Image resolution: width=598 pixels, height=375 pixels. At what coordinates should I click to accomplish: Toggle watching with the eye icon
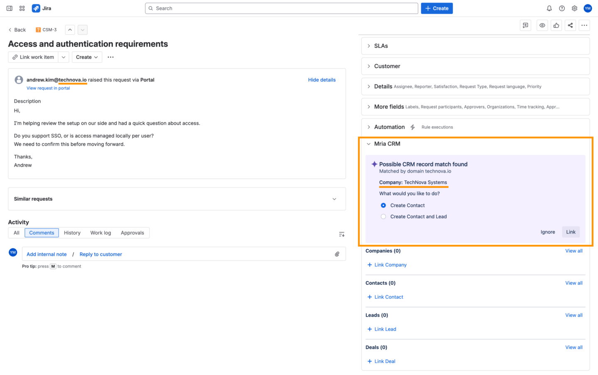pyautogui.click(x=542, y=25)
